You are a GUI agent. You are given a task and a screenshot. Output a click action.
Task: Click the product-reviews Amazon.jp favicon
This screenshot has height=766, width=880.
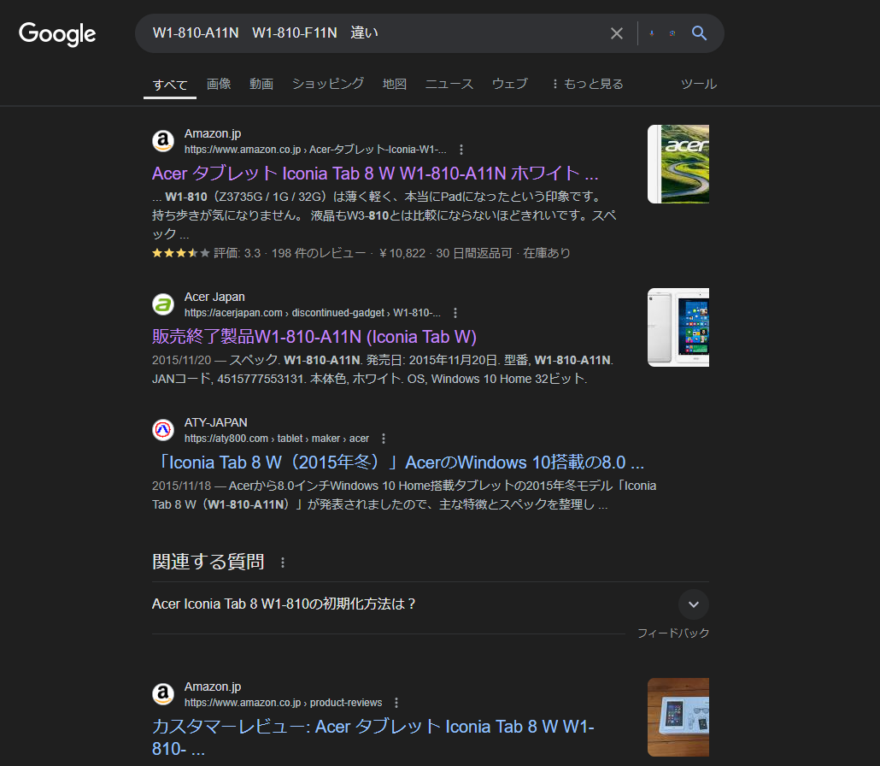[x=163, y=694]
